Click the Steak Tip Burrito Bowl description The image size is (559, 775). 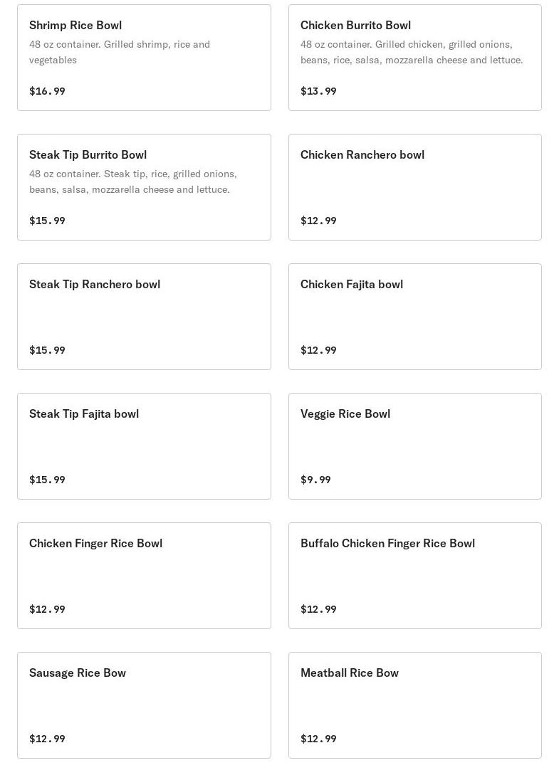132,181
